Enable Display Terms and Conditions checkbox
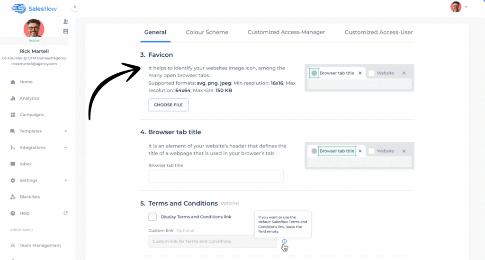This screenshot has width=485, height=260. [x=153, y=217]
